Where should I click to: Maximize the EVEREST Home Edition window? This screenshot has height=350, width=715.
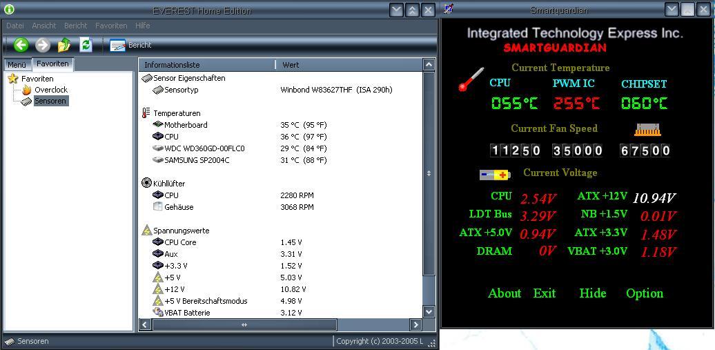coord(412,10)
